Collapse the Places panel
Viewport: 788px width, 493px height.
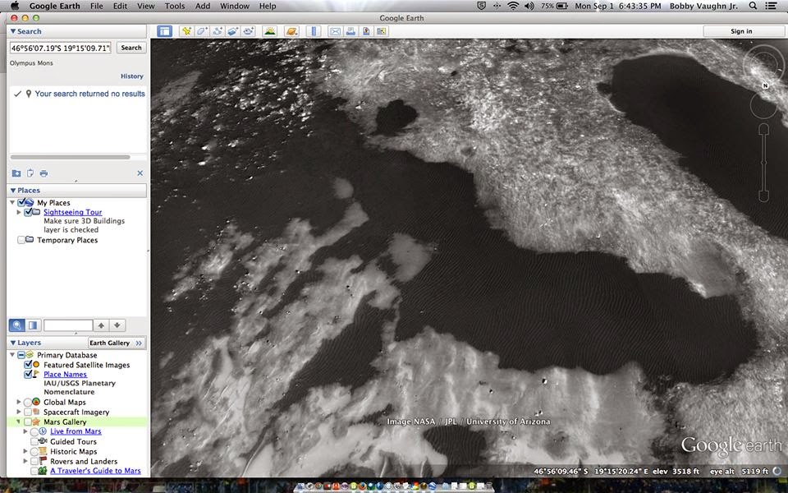coord(13,190)
